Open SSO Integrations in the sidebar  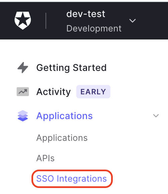pos(71,179)
